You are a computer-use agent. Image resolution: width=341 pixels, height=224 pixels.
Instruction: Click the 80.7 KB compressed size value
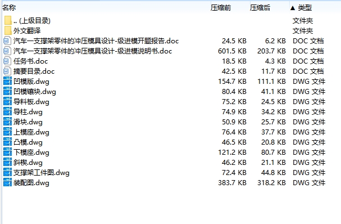click(274, 152)
